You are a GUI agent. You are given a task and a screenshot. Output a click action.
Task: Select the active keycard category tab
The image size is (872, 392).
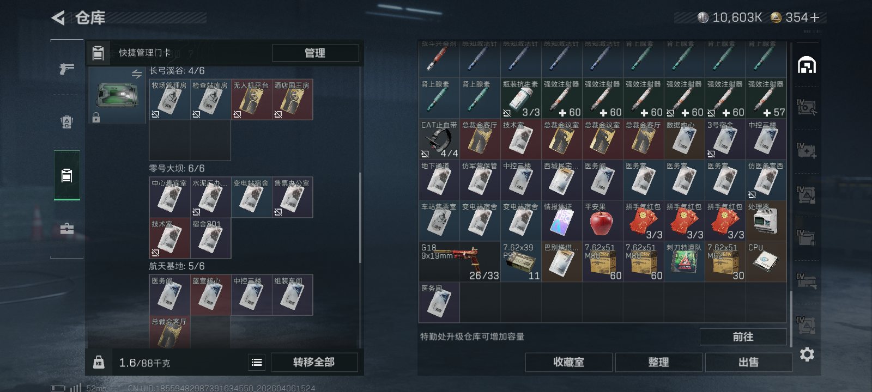click(67, 175)
